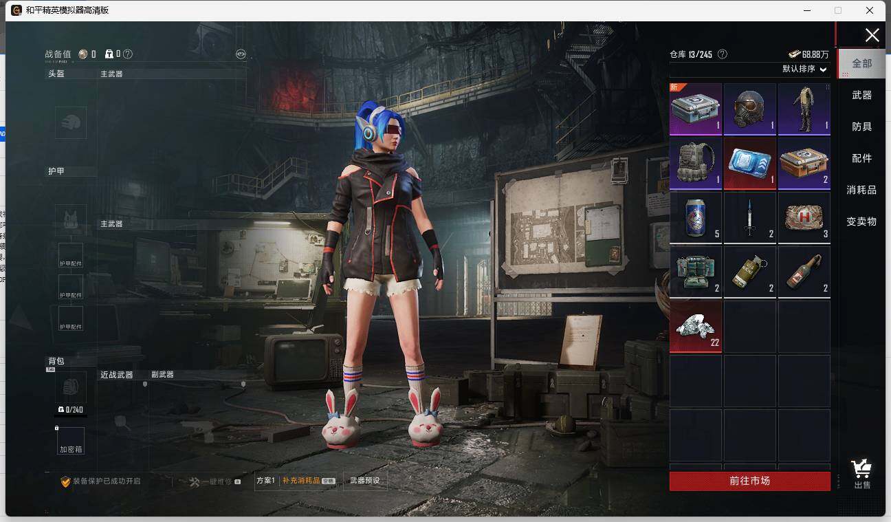This screenshot has width=891, height=522.
Task: Open the backpack equipment slot
Action: (71, 387)
